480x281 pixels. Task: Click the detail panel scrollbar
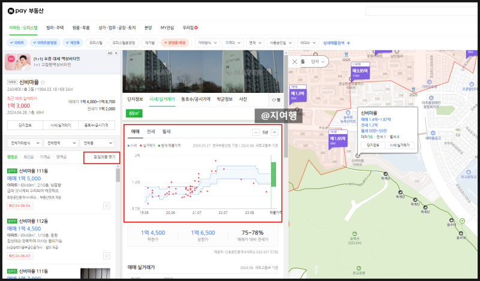tap(286, 107)
